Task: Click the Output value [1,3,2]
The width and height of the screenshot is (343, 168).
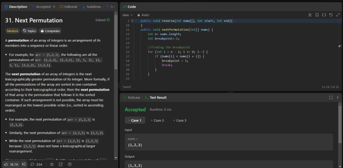Action: 135,165
